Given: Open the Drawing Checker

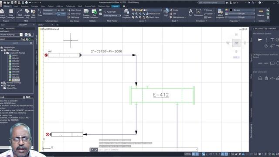Looking at the screenshot, I should 86,14.
